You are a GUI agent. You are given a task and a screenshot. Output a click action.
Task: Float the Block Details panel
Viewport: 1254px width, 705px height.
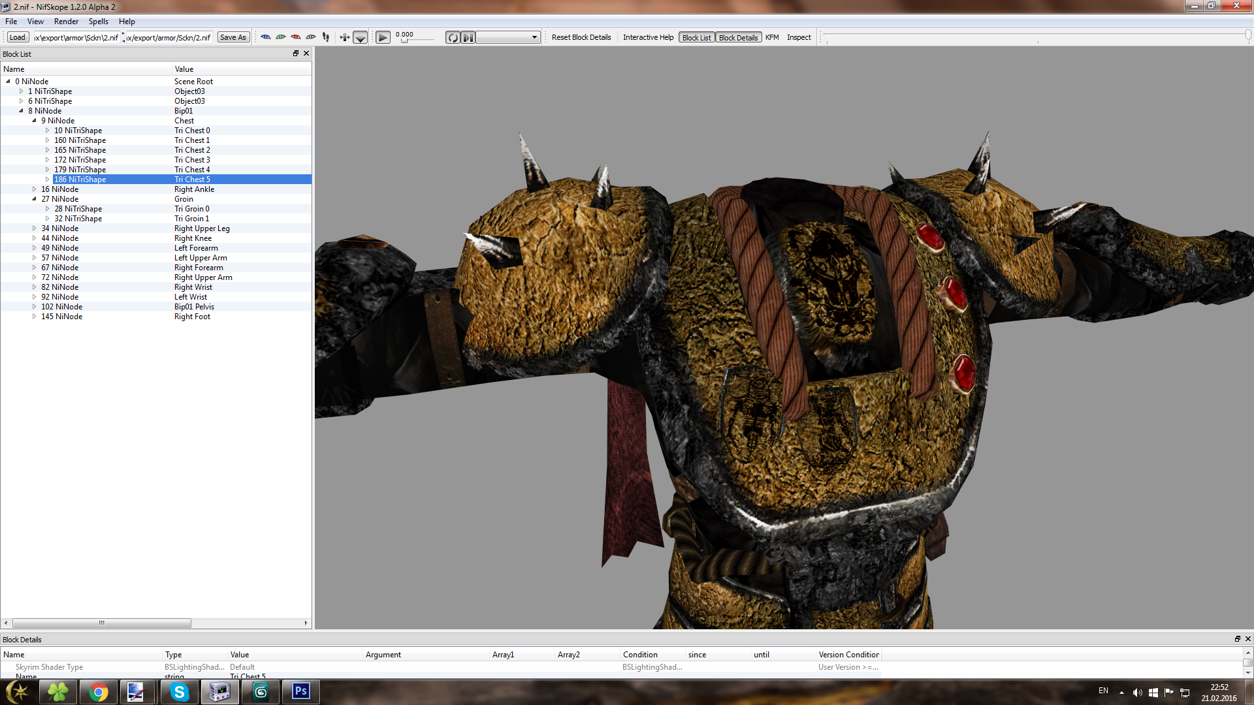tap(1237, 639)
